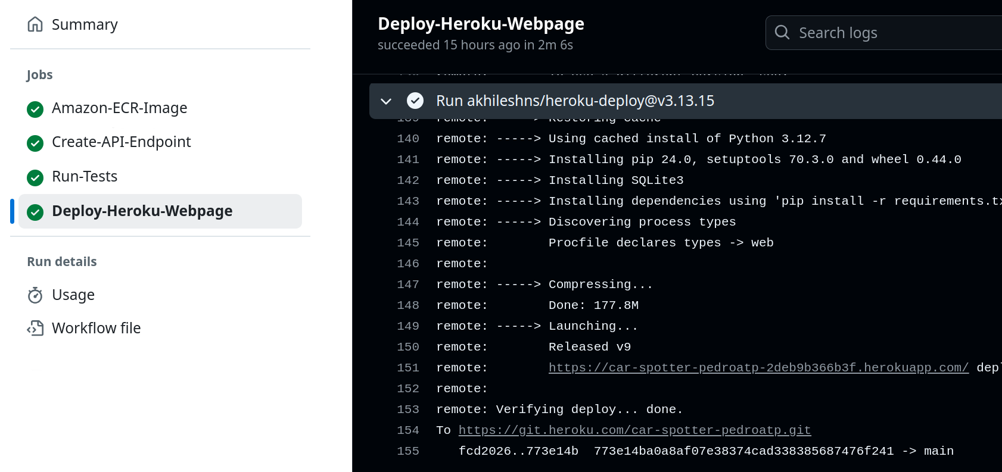Click the 'succeeded 15 hours ago in 2m 6s' status
Screen dimensions: 1002x472
click(475, 45)
